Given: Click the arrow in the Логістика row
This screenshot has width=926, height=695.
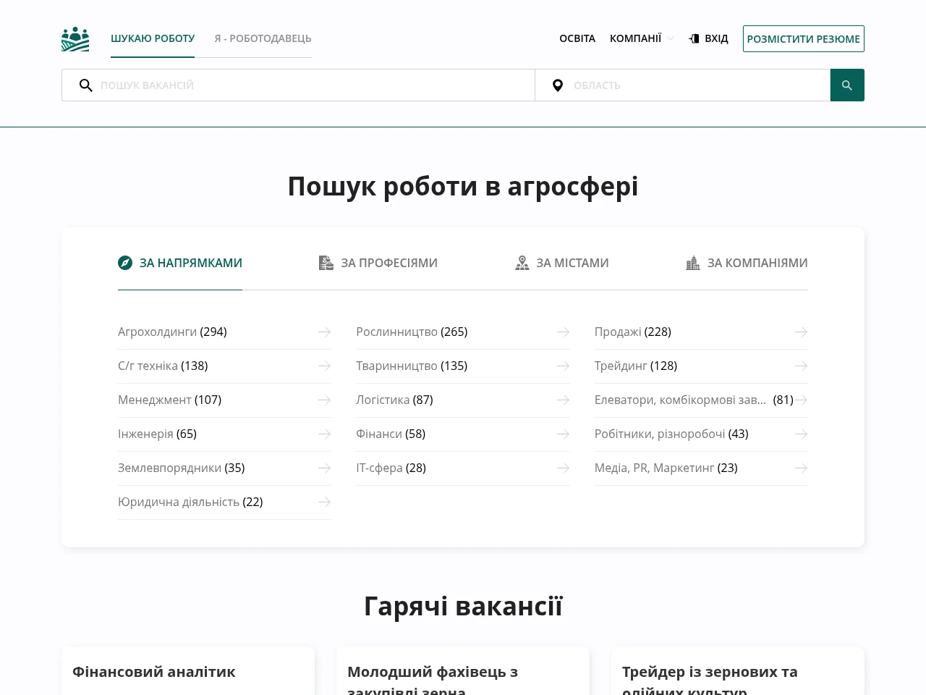Looking at the screenshot, I should pyautogui.click(x=563, y=400).
